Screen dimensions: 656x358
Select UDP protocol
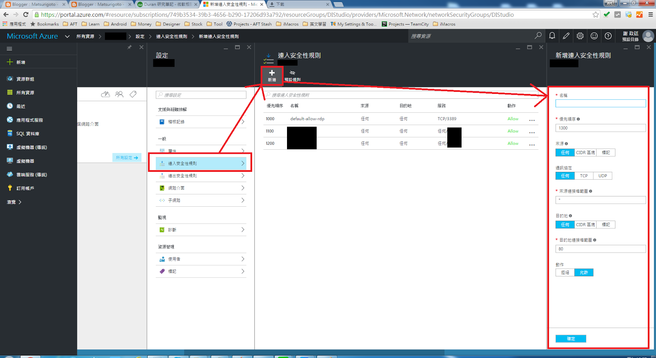[603, 176]
